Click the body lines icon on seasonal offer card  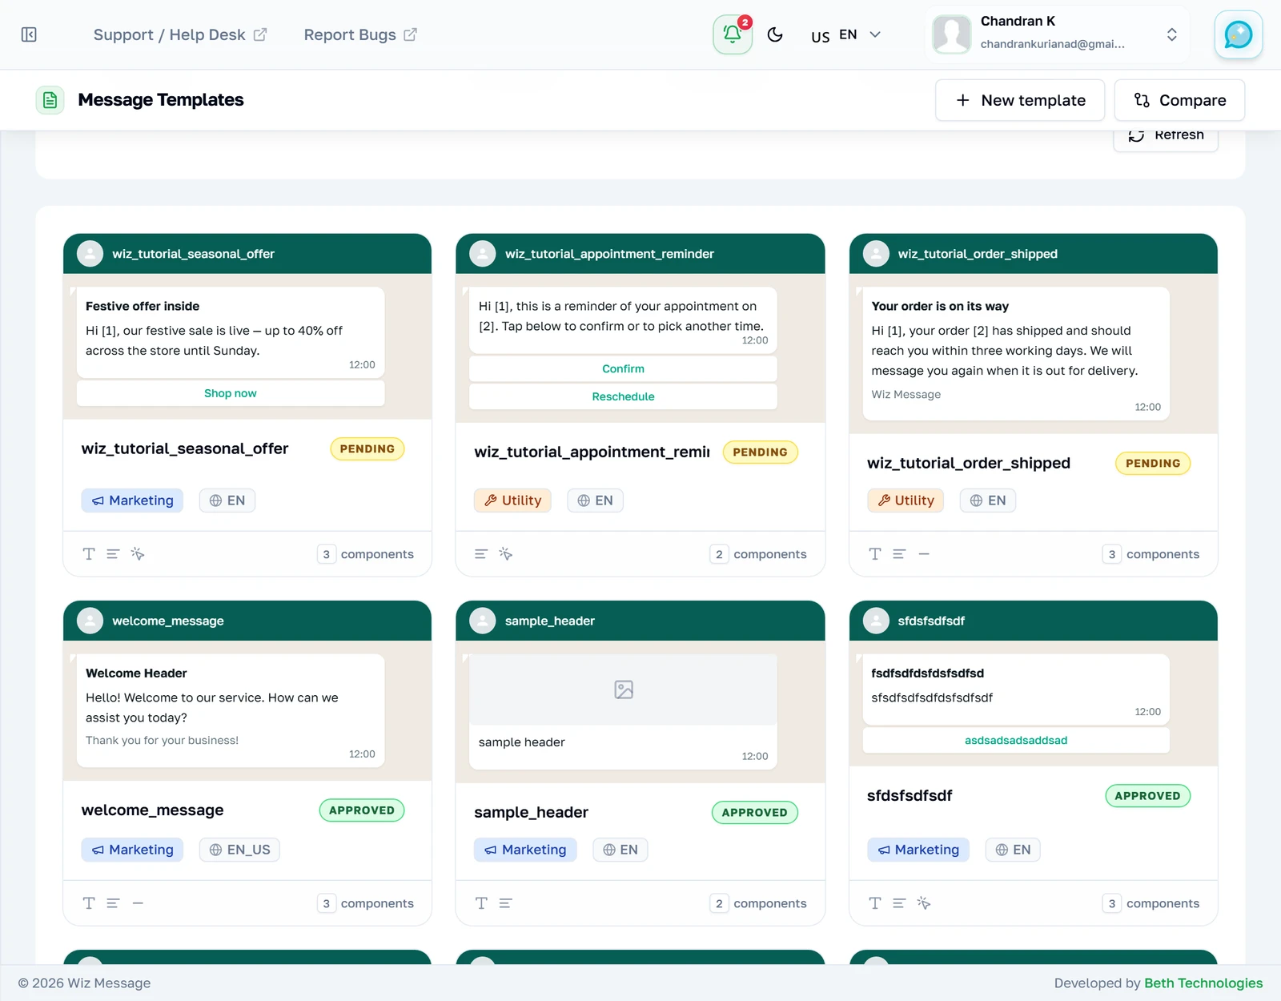click(x=113, y=554)
